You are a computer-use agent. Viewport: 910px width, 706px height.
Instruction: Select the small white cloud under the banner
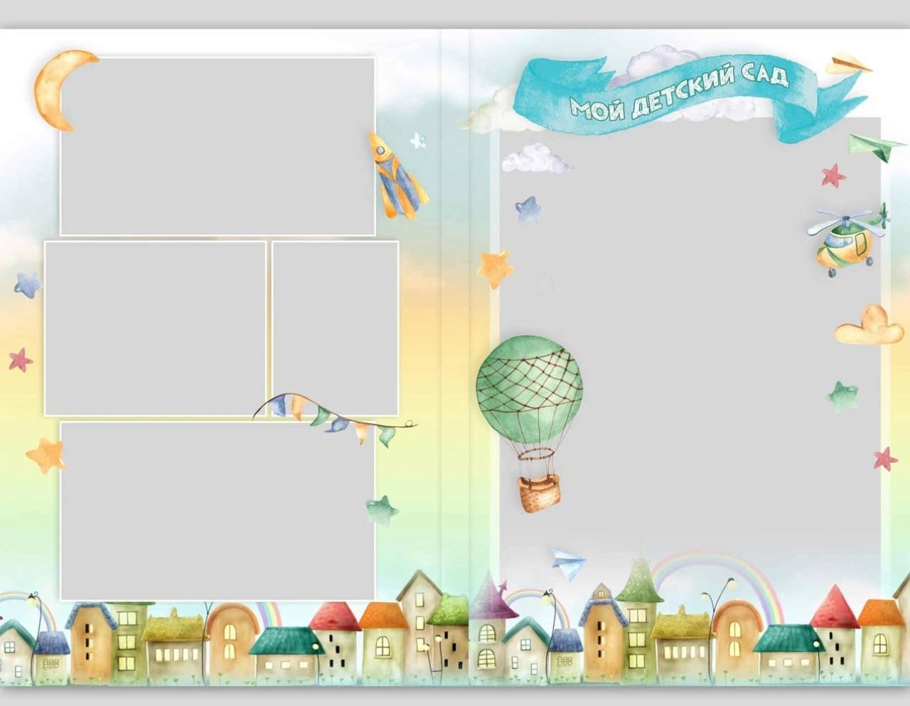(534, 159)
